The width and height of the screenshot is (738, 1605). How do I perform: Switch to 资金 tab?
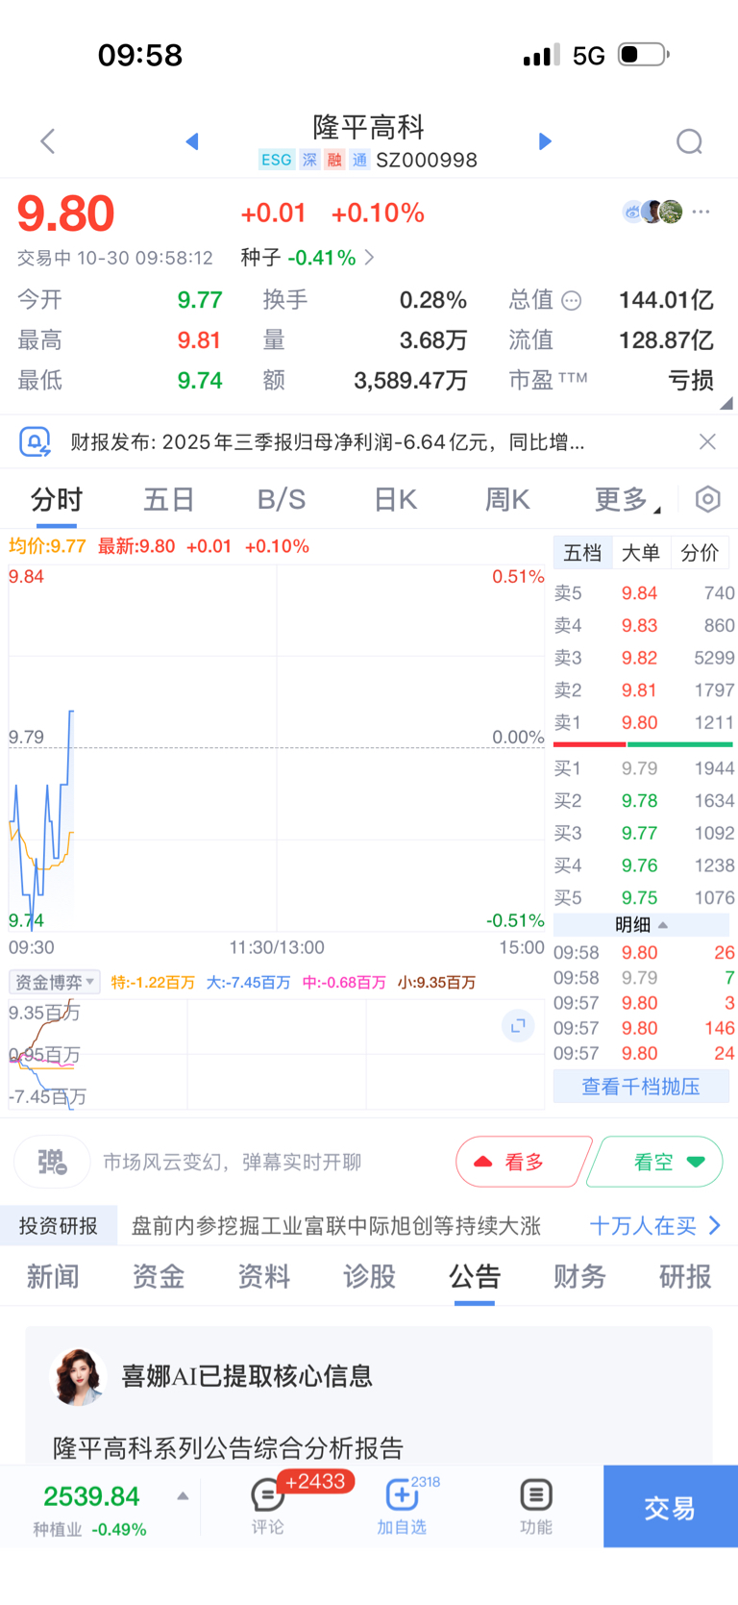coord(159,1276)
